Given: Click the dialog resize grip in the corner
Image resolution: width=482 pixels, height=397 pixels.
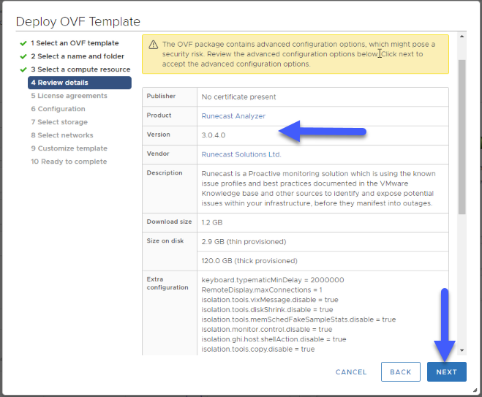Looking at the screenshot, I should click(x=475, y=390).
